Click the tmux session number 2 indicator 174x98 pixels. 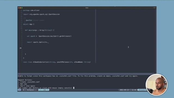[19, 90]
